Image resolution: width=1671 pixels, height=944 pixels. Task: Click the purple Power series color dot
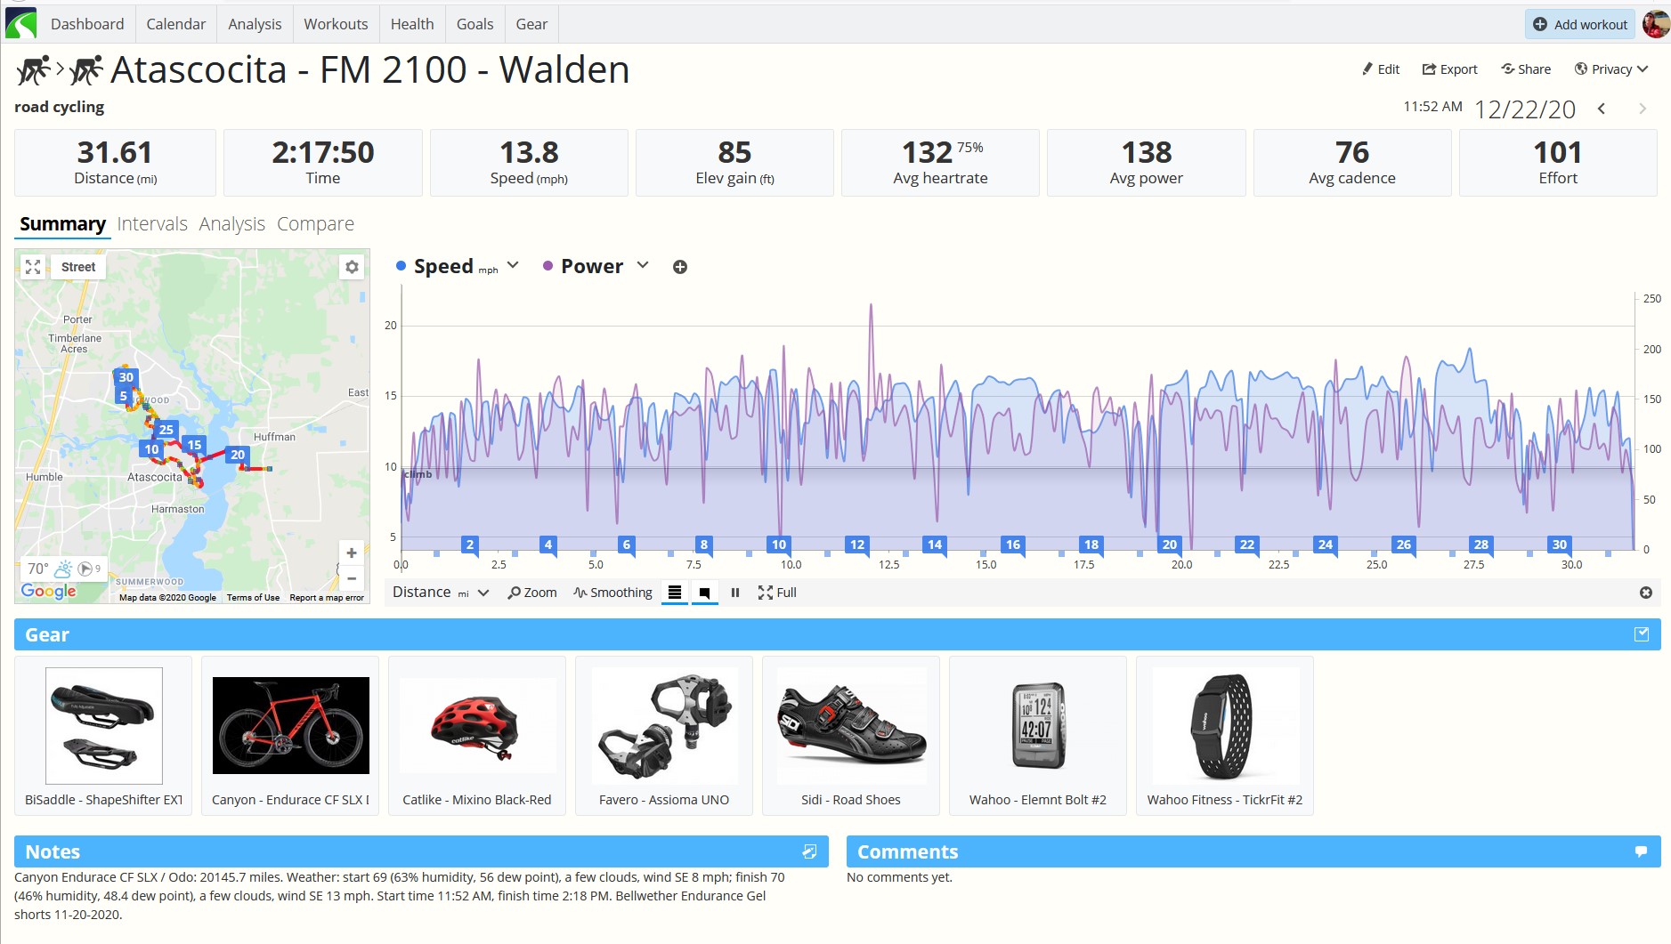tap(548, 266)
